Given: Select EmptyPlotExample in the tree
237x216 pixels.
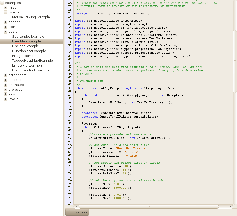Looking at the screenshot, I should pos(27,65).
